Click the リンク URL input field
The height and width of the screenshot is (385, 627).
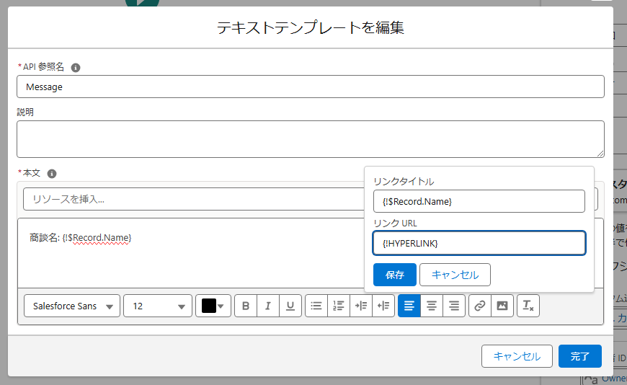[x=479, y=243]
